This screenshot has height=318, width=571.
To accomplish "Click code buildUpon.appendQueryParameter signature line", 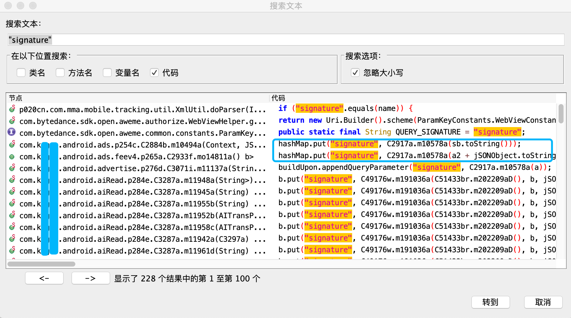I will point(414,167).
